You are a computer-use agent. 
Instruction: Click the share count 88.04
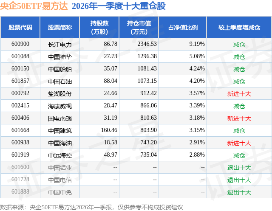coord(110,81)
